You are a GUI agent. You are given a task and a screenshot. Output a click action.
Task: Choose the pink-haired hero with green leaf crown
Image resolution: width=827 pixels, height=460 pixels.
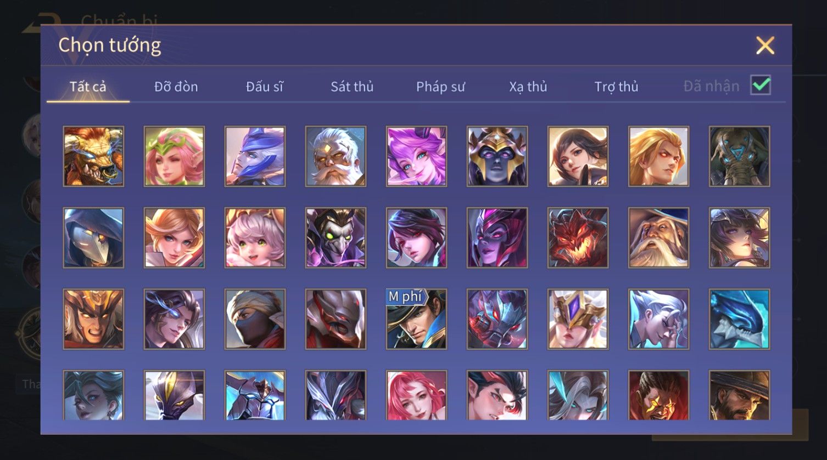[174, 156]
